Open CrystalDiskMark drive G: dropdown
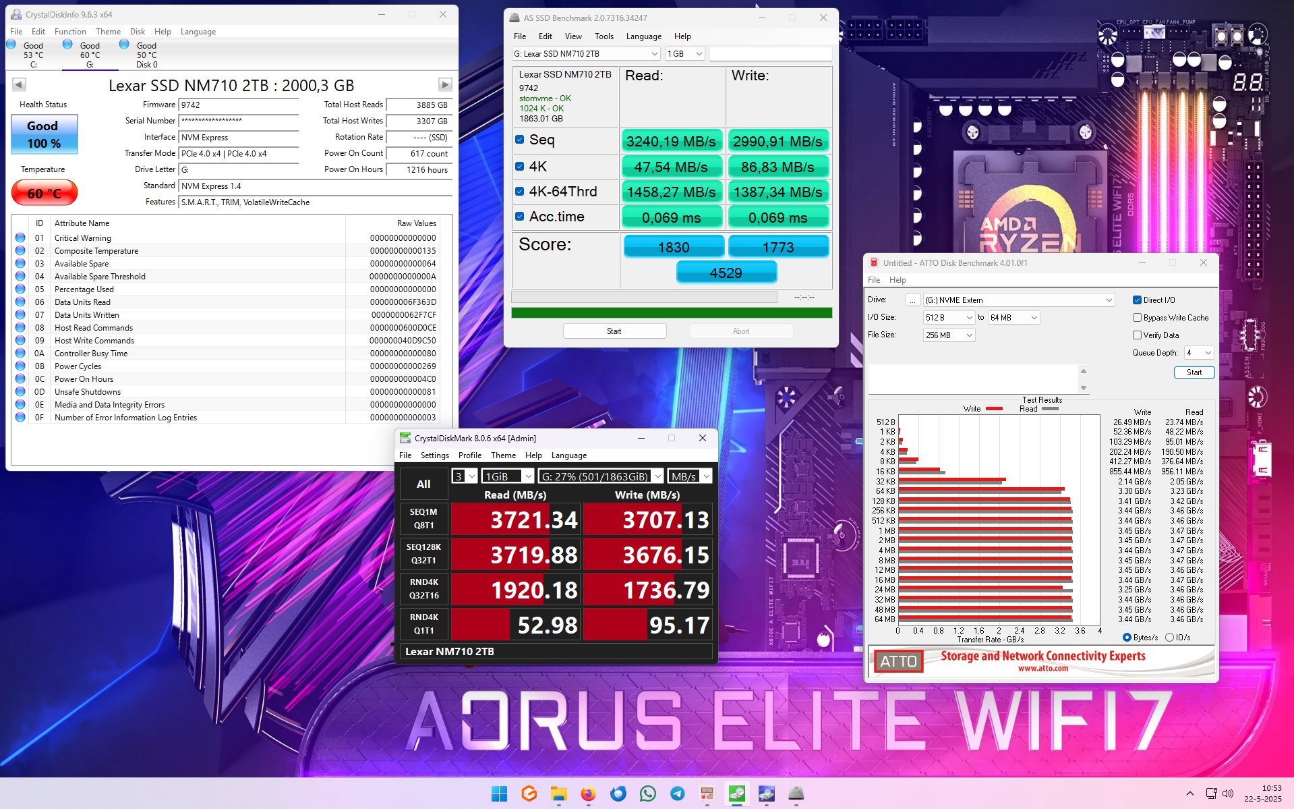Viewport: 1294px width, 809px height. (601, 476)
